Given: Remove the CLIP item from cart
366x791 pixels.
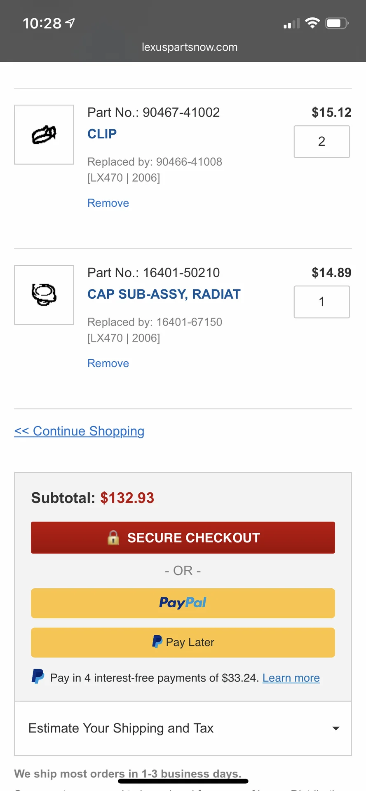Looking at the screenshot, I should pos(108,203).
